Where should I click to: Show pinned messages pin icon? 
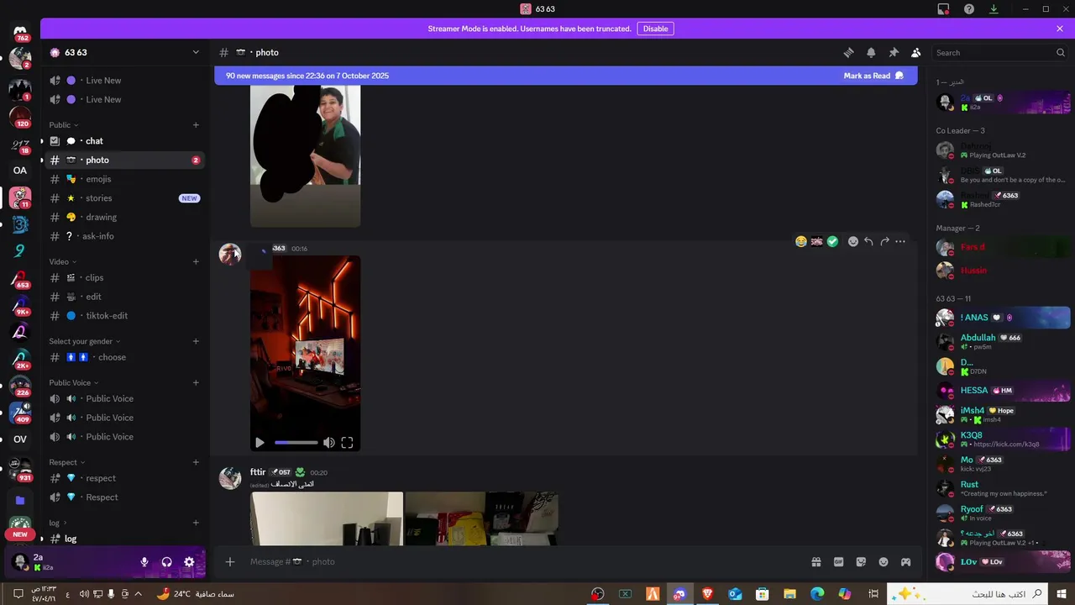coord(894,52)
